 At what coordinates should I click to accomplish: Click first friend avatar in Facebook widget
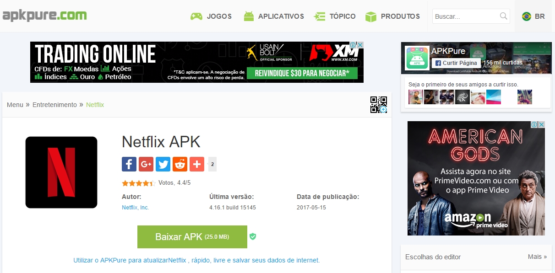[415, 97]
